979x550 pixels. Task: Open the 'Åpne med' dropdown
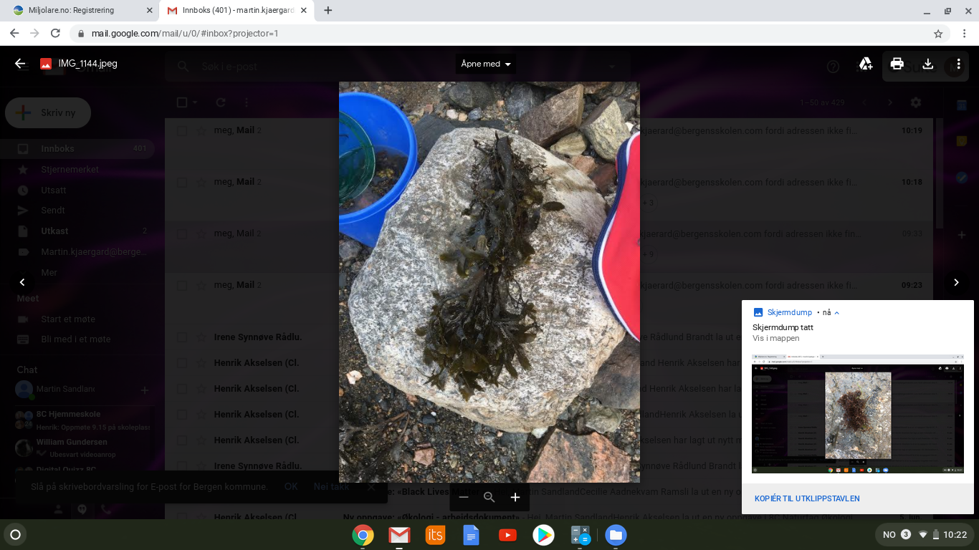[486, 64]
